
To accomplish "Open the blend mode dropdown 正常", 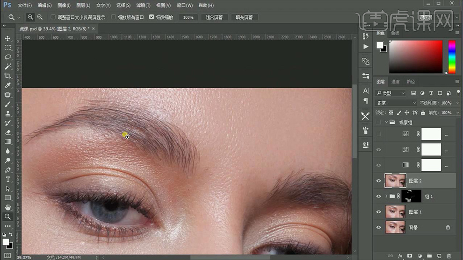I will pos(396,103).
